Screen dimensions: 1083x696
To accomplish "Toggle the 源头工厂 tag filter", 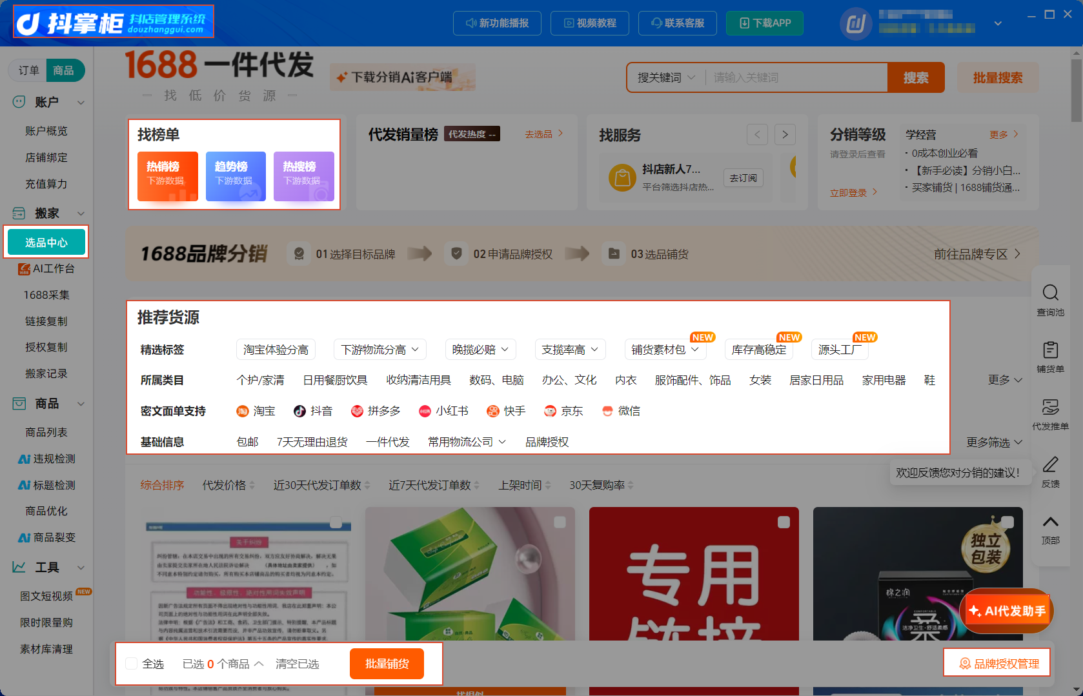I will click(x=840, y=350).
